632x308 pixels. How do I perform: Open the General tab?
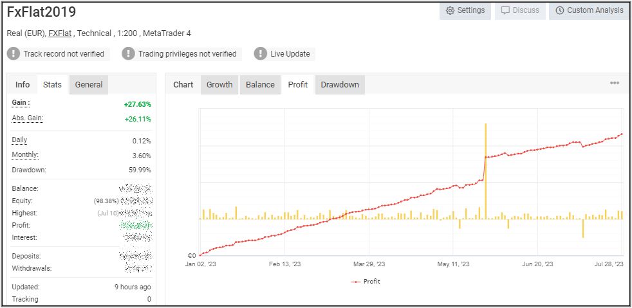[x=89, y=84]
